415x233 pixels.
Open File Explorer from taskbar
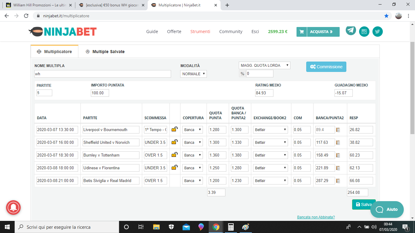(x=156, y=227)
